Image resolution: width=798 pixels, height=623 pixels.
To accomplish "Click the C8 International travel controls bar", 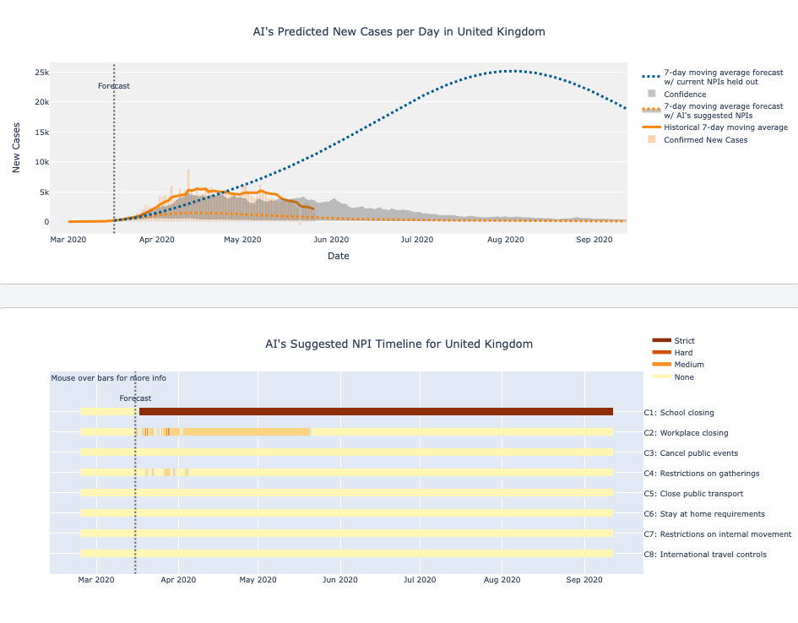I will click(346, 554).
